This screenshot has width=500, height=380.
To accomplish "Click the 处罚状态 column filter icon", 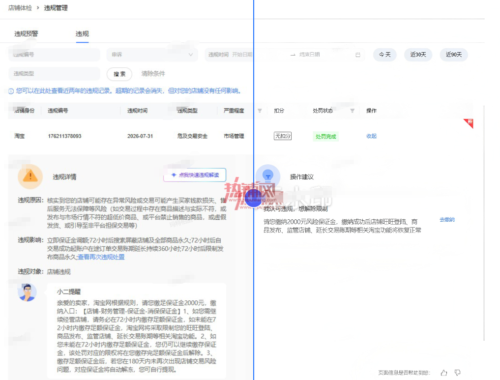I will 353,111.
